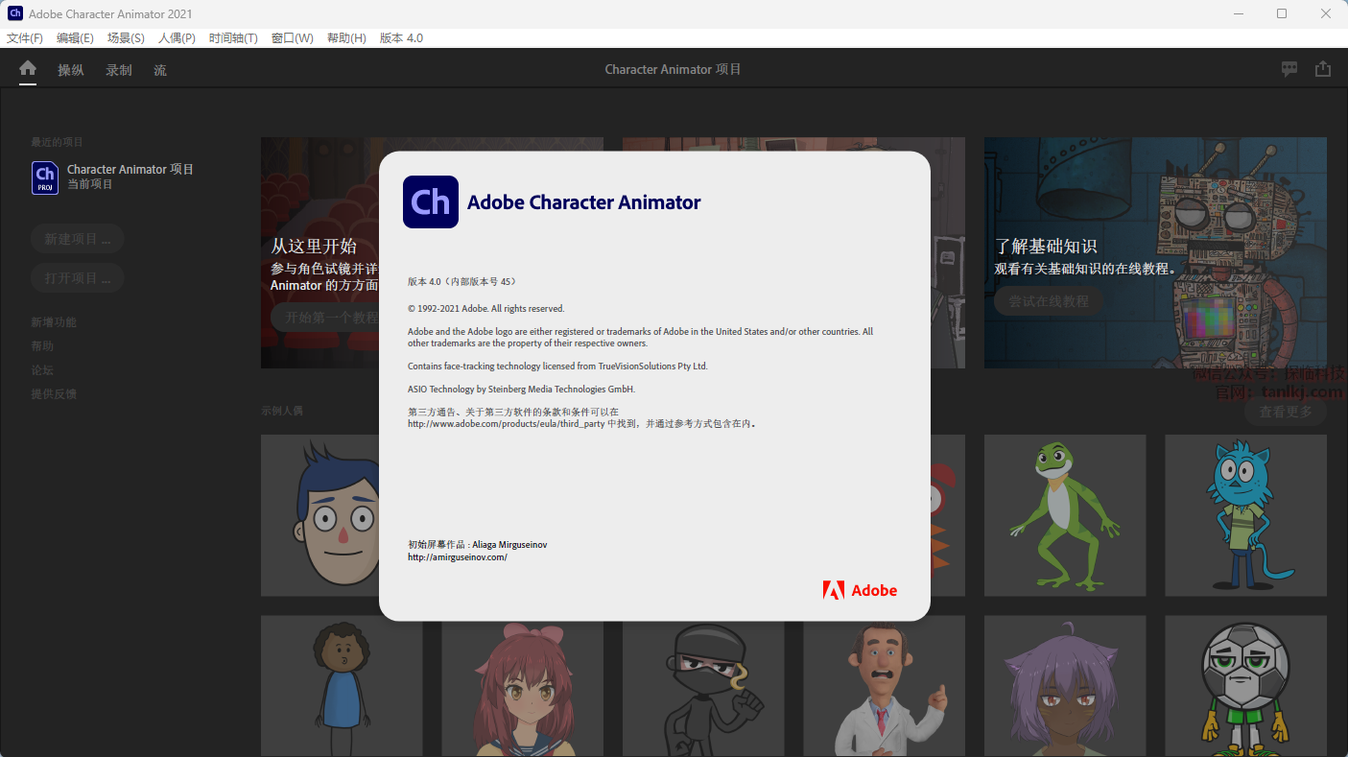Image resolution: width=1348 pixels, height=757 pixels.
Task: Click the Ch logo in About dialog
Action: click(431, 201)
